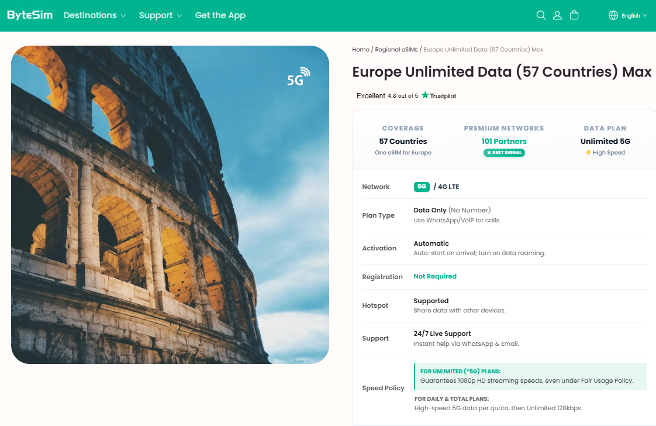Click Unlimited 5G data plan value
Screen dimensions: 656x426
click(x=605, y=141)
